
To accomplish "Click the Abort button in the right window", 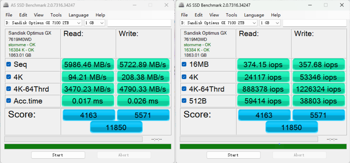I will (299, 155).
